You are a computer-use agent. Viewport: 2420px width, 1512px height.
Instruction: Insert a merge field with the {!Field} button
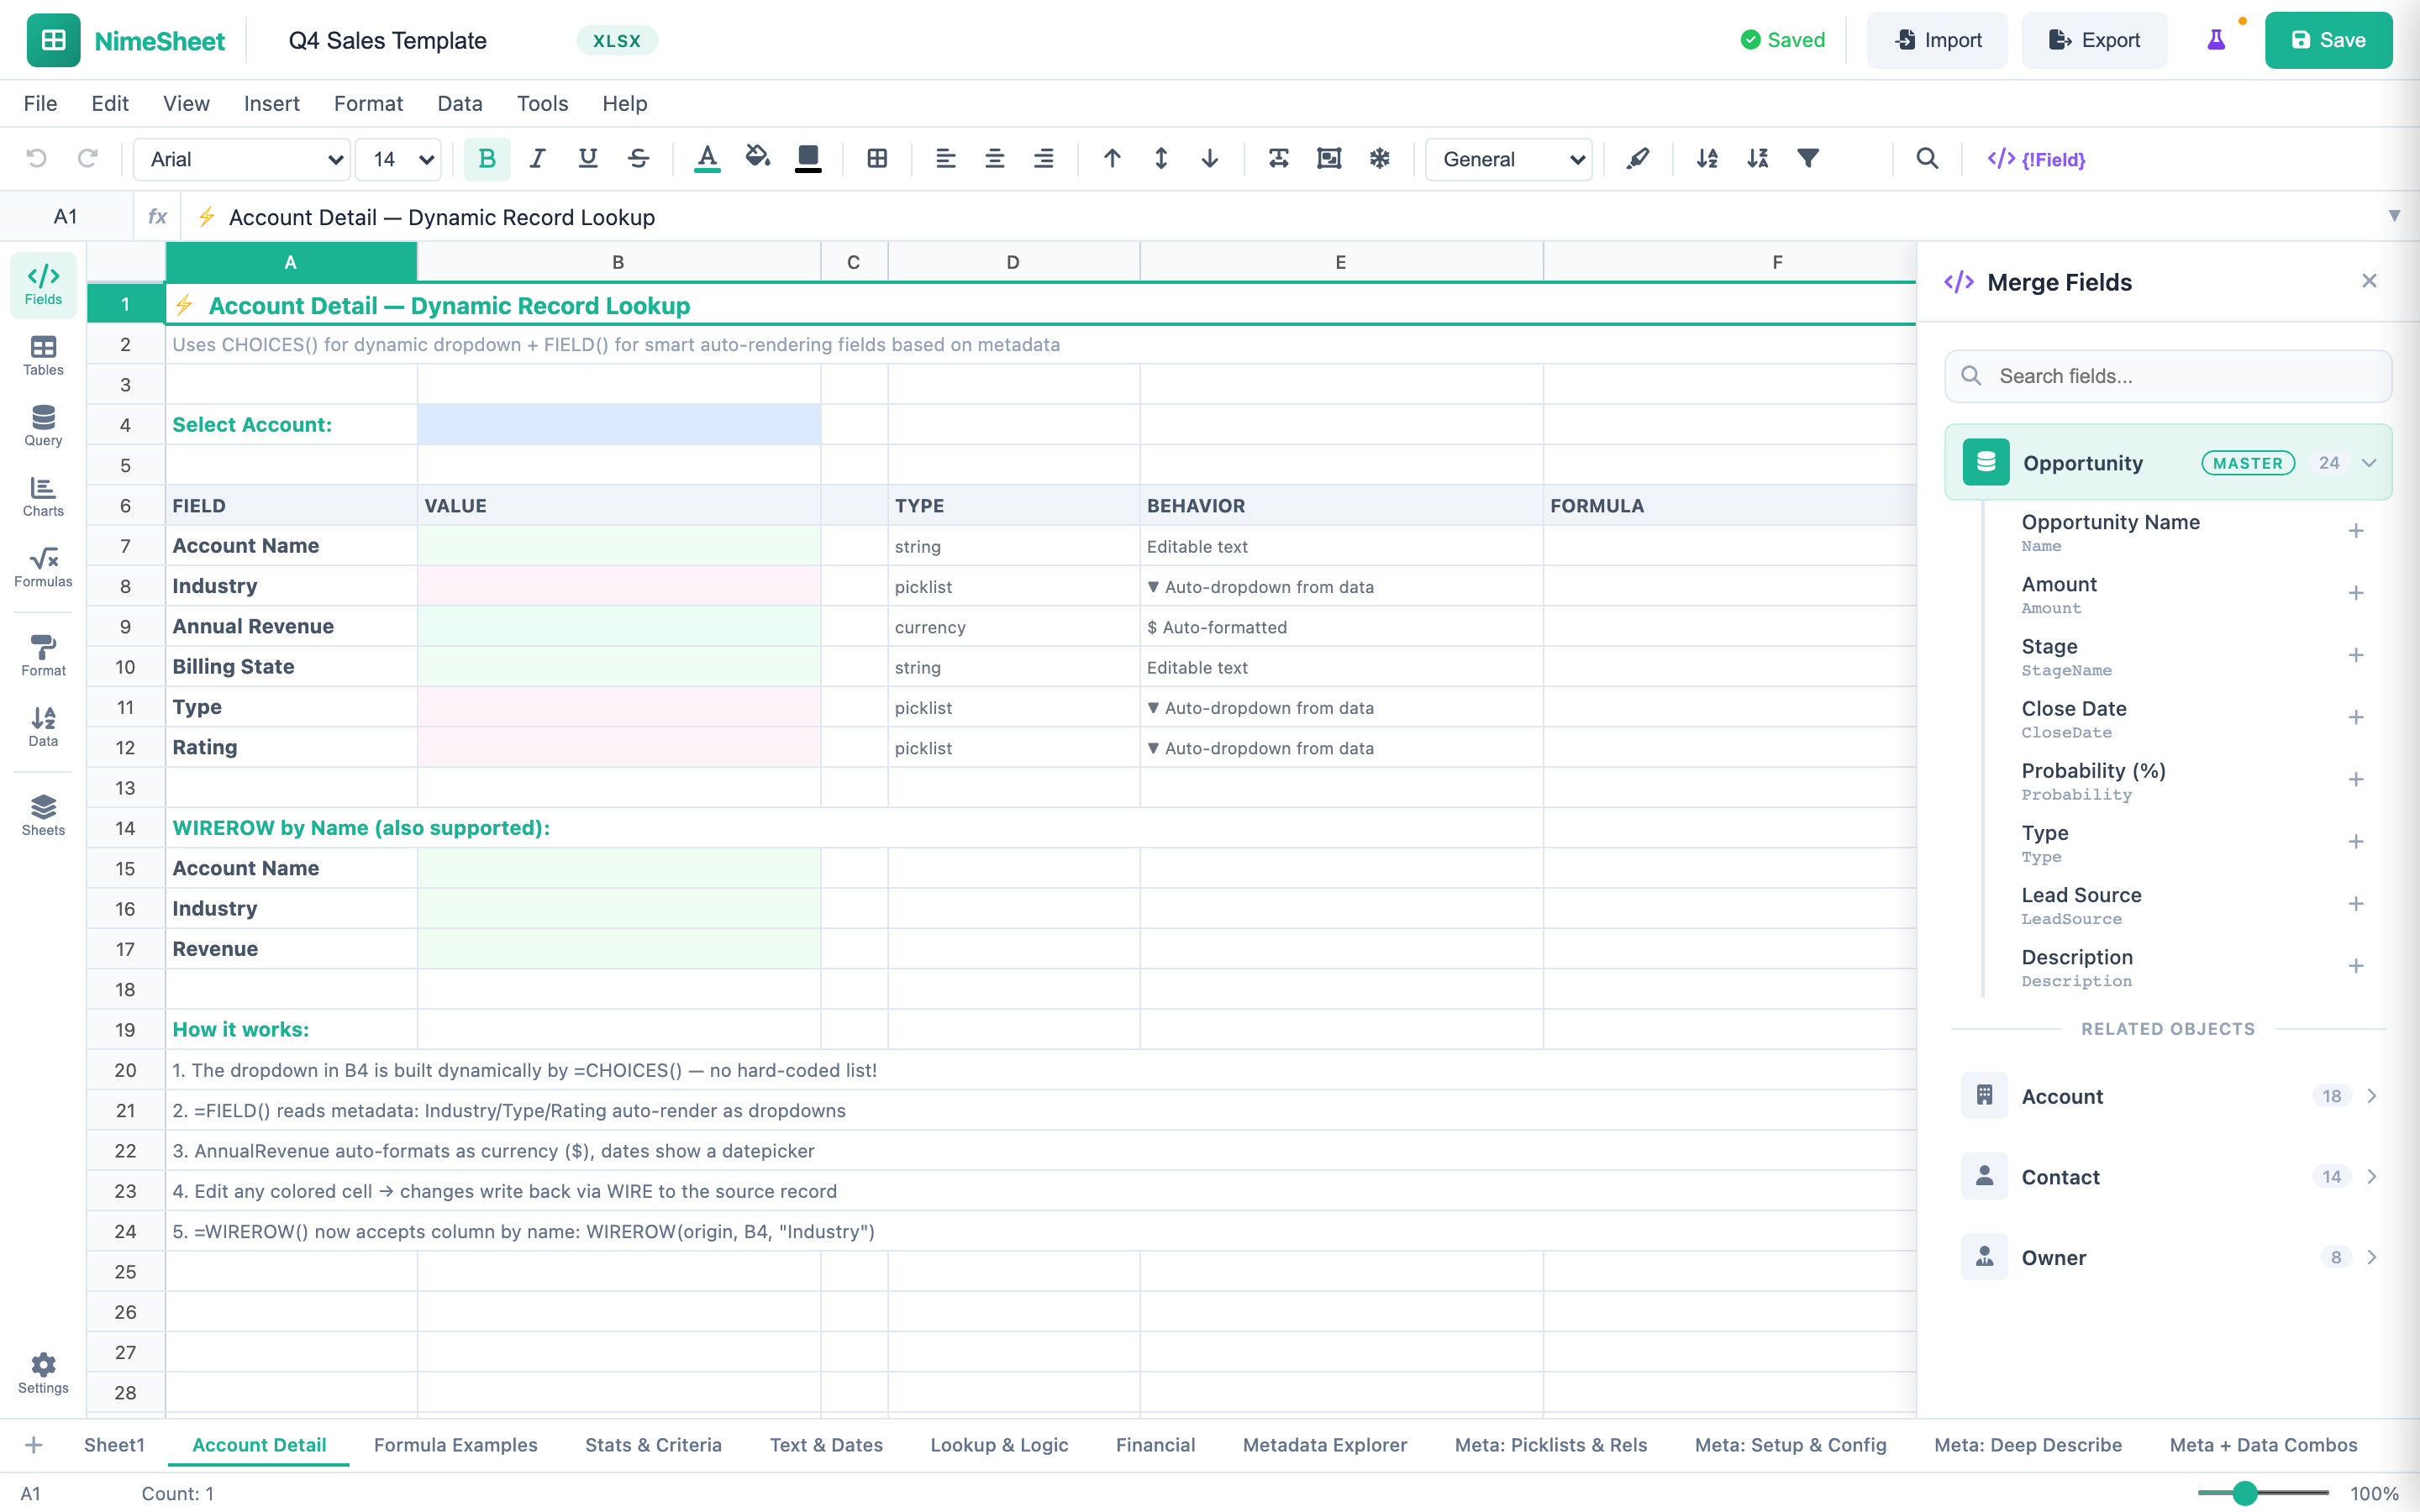click(x=2036, y=158)
